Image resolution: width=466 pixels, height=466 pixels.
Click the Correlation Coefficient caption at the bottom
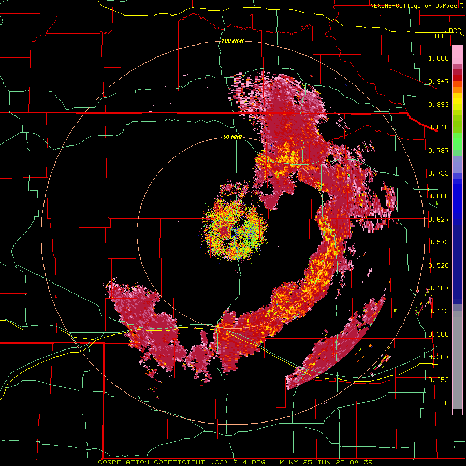tap(235, 462)
